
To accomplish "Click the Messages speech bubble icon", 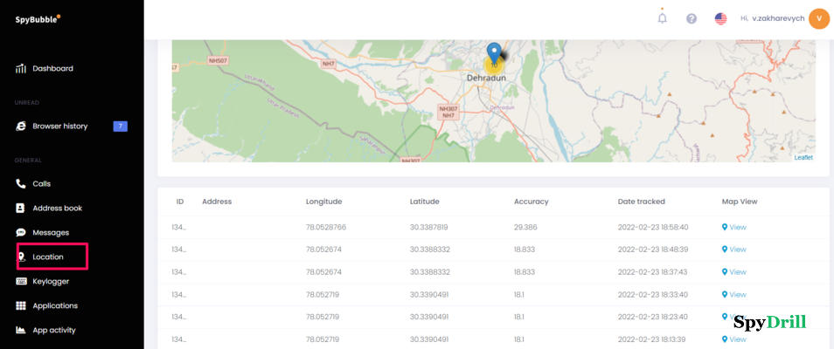I will coord(21,233).
